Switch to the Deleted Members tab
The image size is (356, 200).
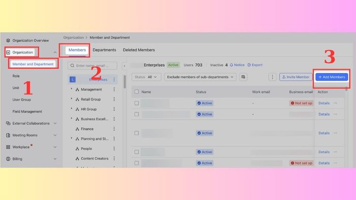tap(139, 50)
